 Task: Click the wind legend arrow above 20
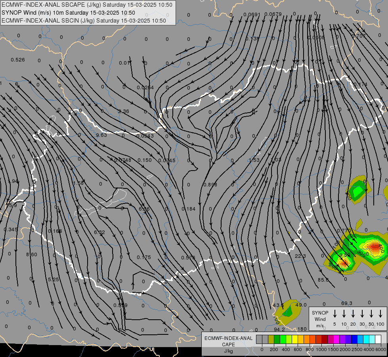(x=353, y=314)
